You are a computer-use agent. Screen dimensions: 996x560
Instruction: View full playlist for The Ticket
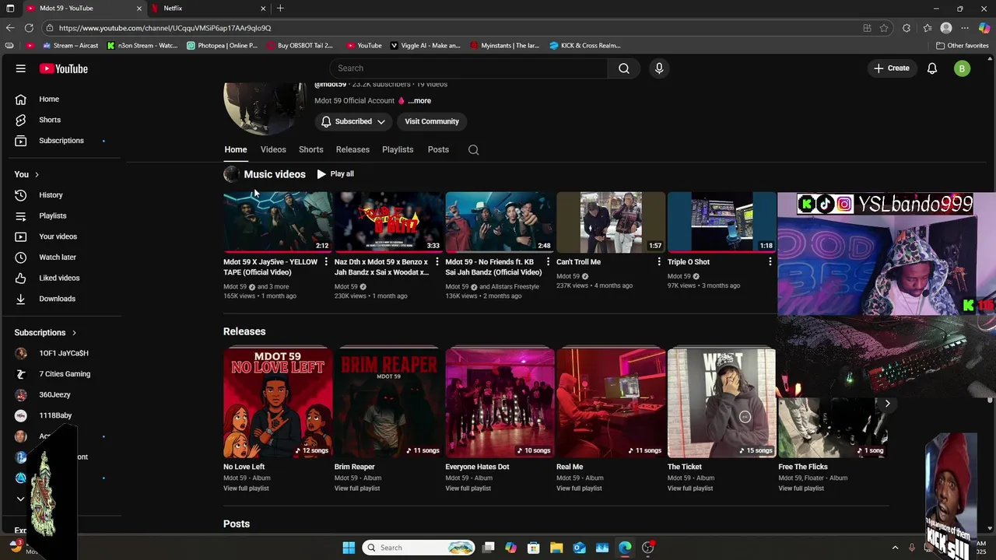(x=690, y=488)
